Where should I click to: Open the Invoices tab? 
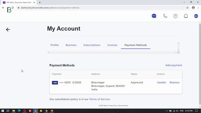coord(112,45)
